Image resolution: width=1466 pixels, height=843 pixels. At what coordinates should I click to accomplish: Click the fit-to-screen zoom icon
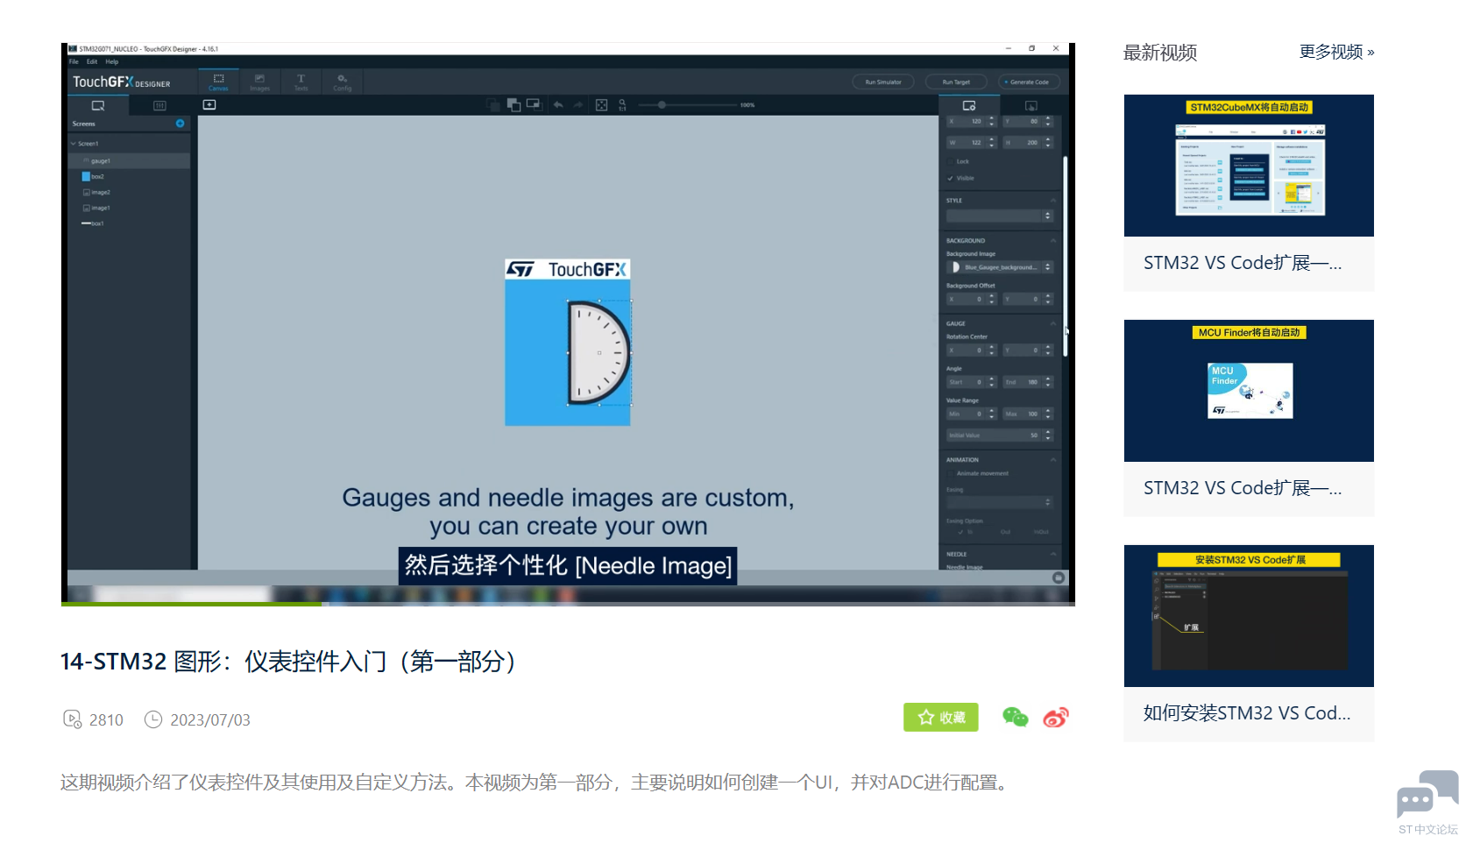601,105
